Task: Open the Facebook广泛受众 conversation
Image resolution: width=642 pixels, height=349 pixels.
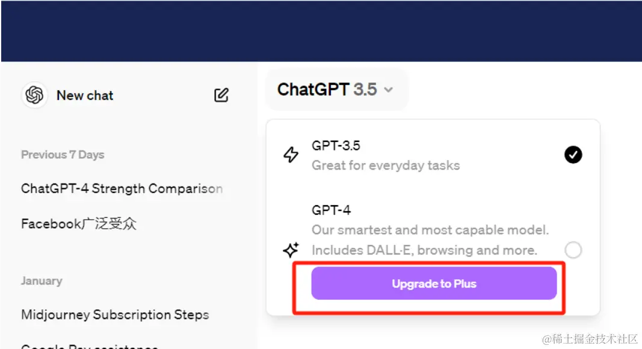Action: [79, 224]
